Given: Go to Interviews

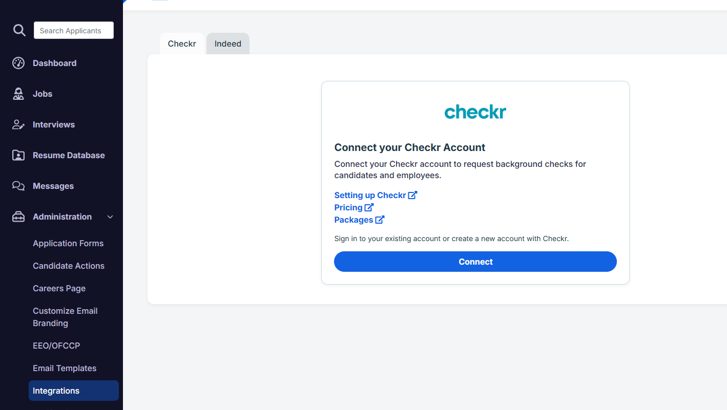Looking at the screenshot, I should (54, 124).
